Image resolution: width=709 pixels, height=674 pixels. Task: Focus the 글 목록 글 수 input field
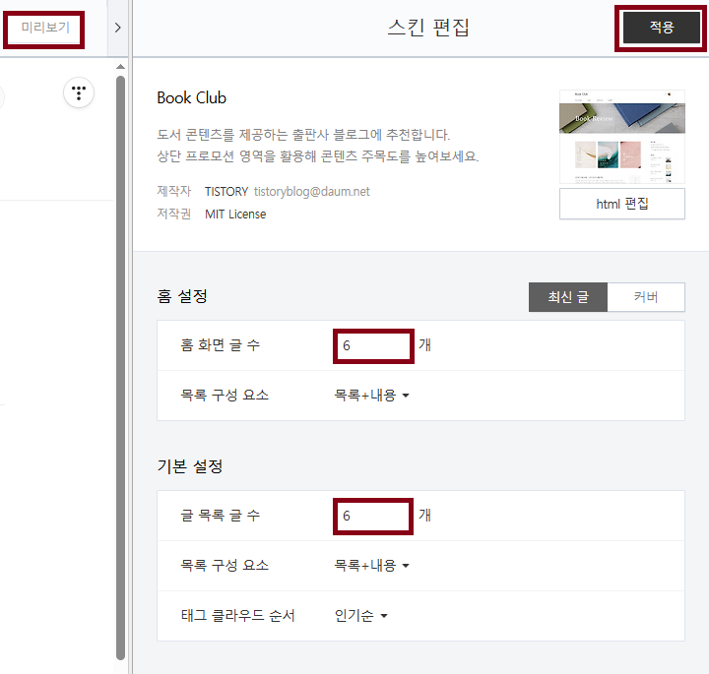[x=373, y=516]
